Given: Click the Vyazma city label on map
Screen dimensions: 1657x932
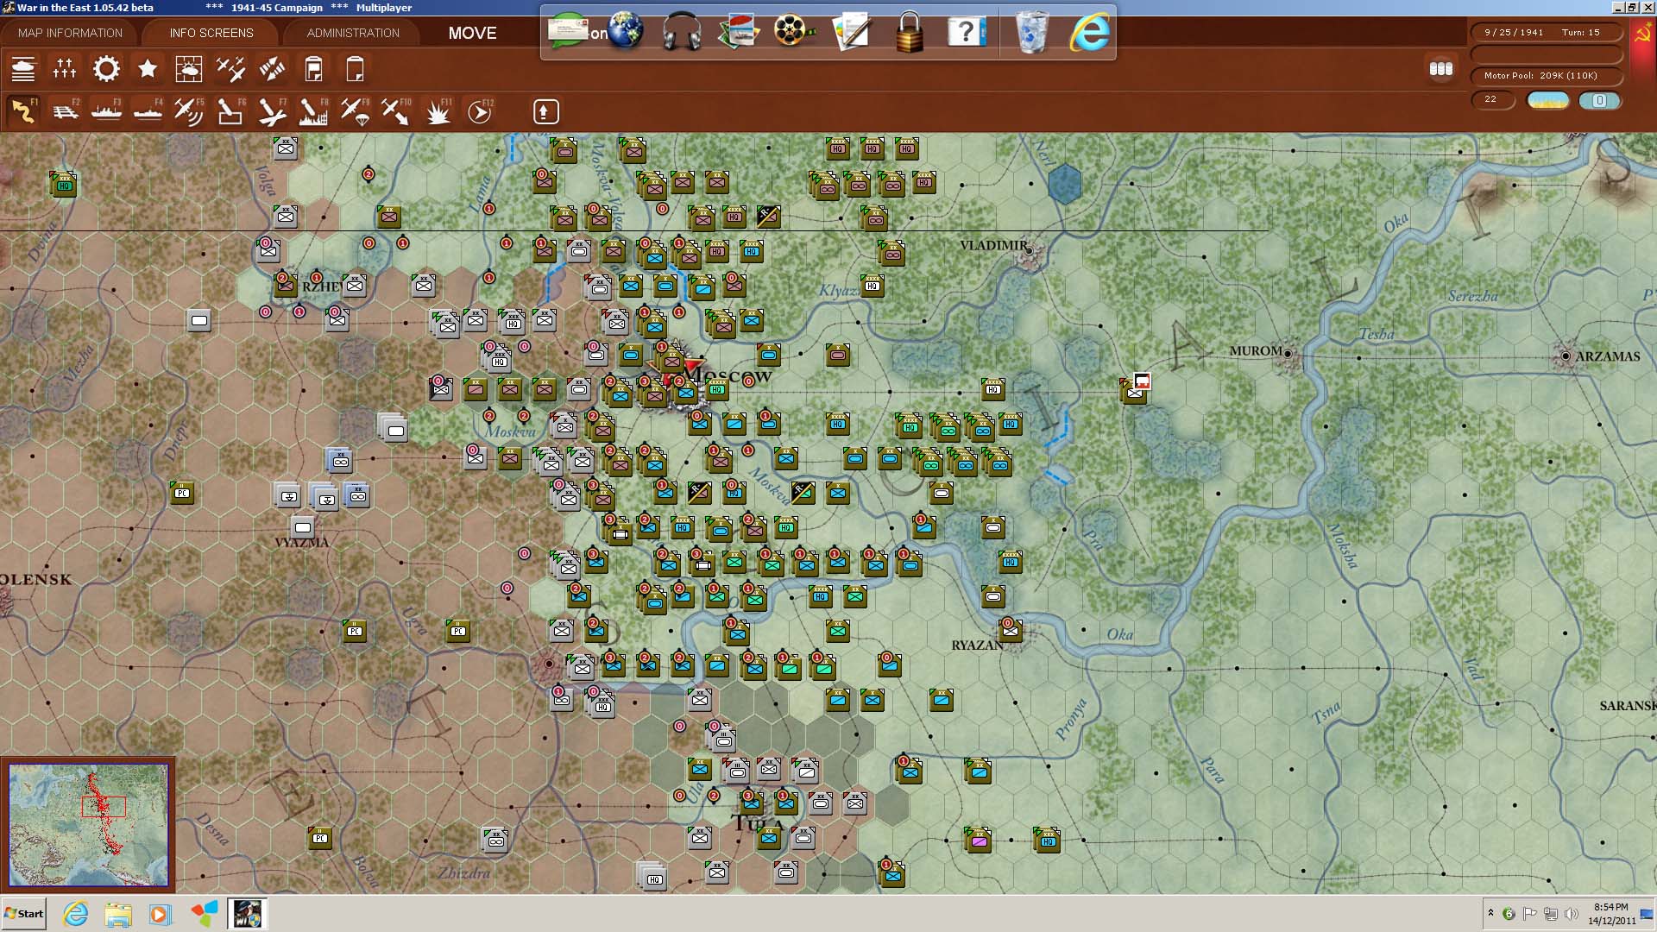Looking at the screenshot, I should pos(301,543).
